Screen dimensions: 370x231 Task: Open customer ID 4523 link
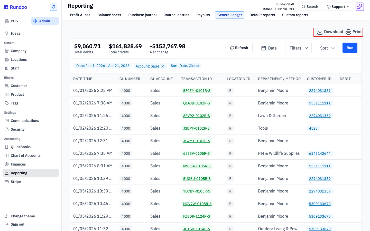313,128
